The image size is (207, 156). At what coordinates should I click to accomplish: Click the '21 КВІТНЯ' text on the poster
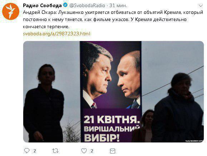point(112,120)
